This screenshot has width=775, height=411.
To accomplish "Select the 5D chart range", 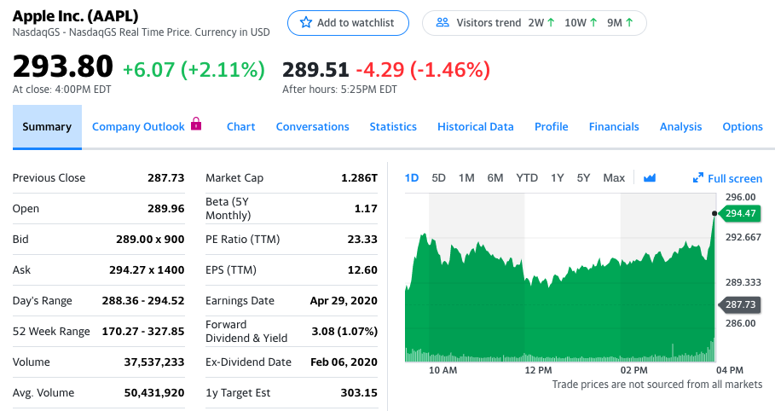I will (439, 178).
